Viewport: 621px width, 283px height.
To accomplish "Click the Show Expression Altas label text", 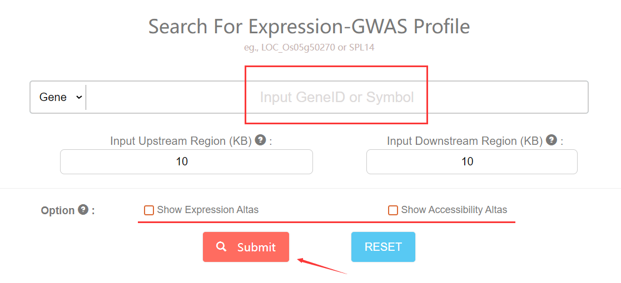I will click(x=207, y=210).
